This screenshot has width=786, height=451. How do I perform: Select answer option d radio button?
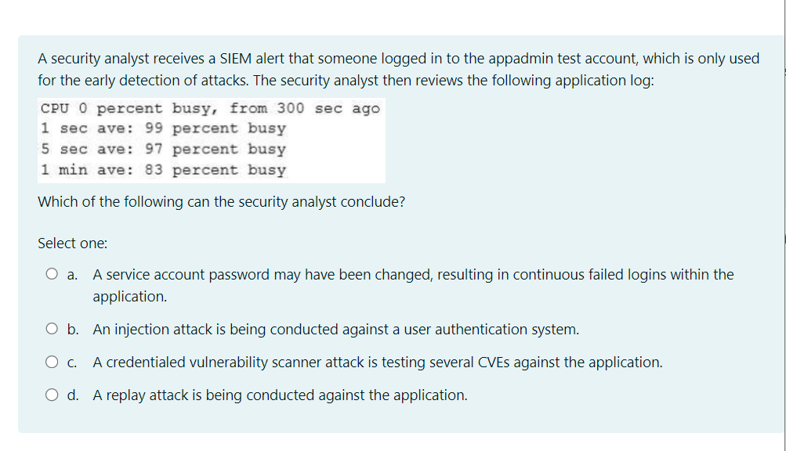pyautogui.click(x=51, y=395)
